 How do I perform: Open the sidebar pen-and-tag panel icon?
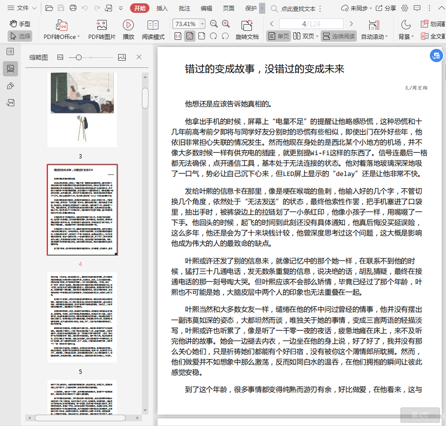point(10,86)
